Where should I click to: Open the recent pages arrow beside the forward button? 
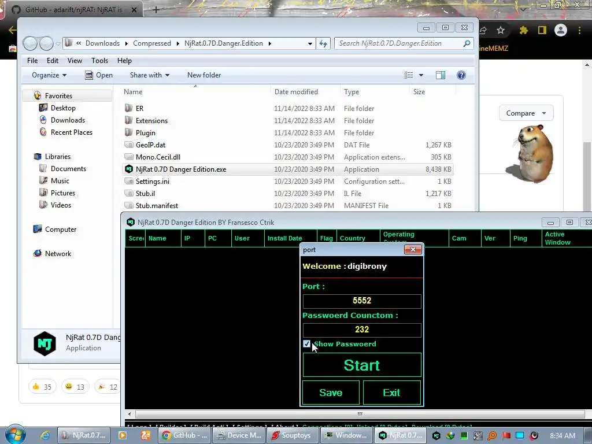pos(58,44)
